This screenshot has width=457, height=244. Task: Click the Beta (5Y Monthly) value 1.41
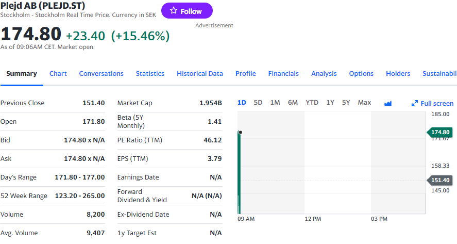214,122
